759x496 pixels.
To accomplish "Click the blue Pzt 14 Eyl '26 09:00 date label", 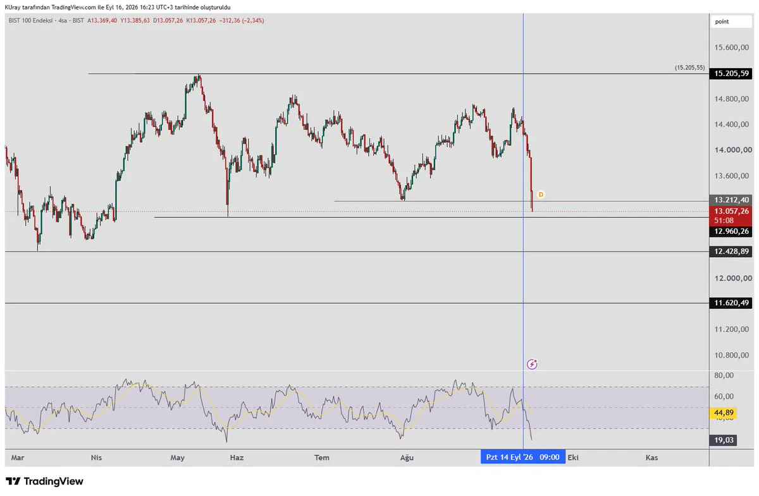I will click(523, 457).
